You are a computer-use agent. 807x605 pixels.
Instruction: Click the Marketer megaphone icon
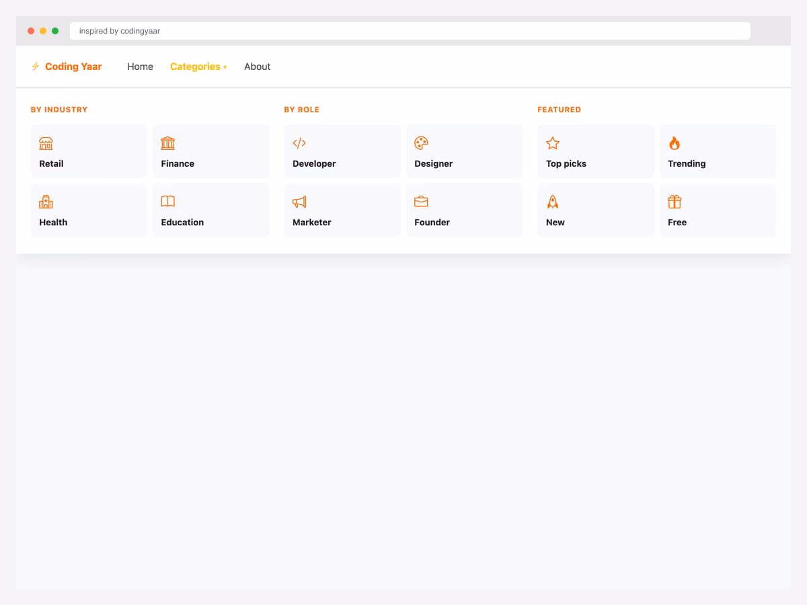[299, 202]
